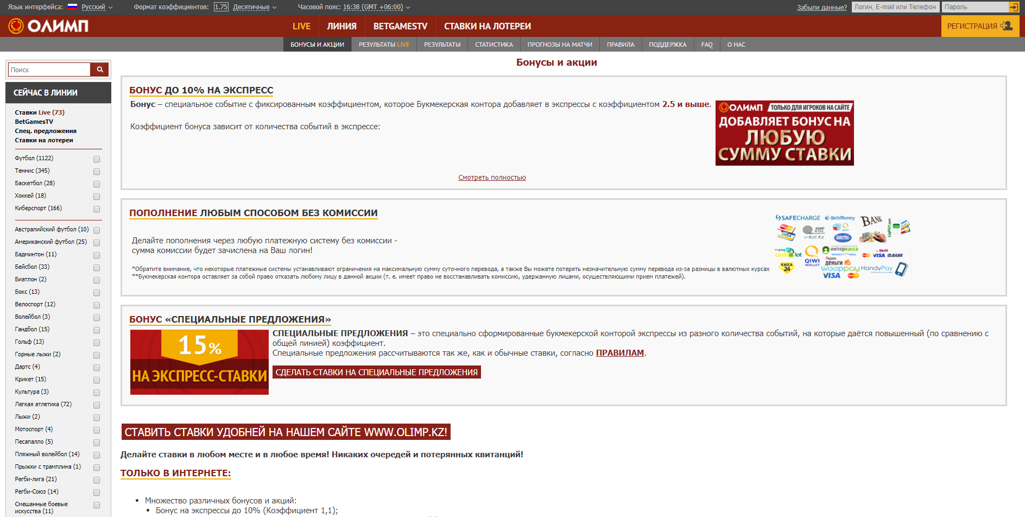Click the Russian flag icon

click(72, 7)
